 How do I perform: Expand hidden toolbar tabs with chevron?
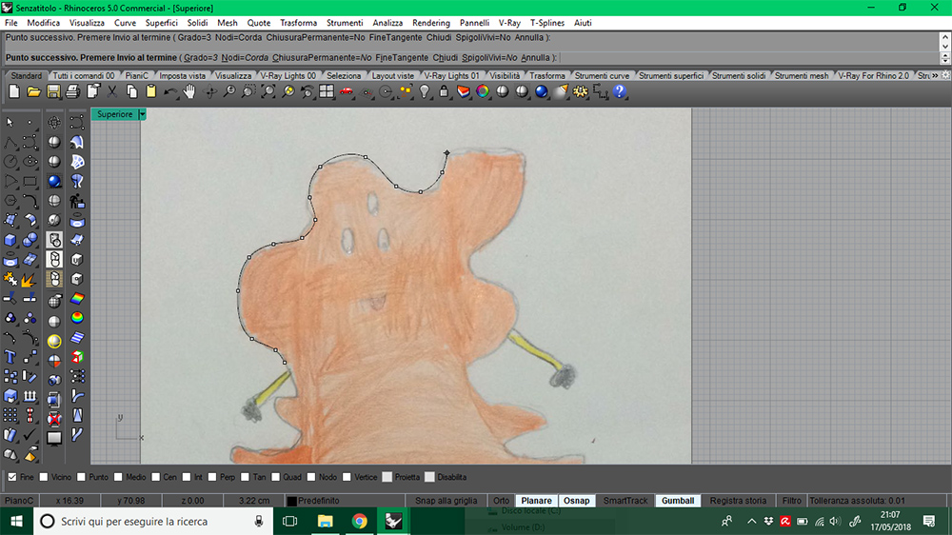(935, 76)
